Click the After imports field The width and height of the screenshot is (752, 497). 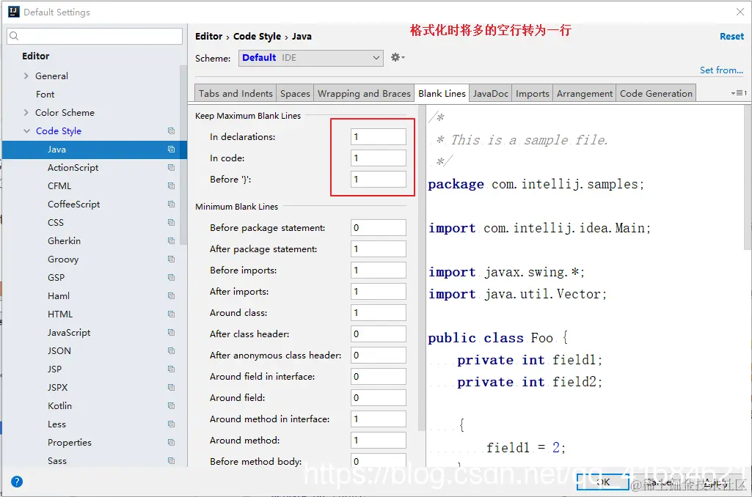point(379,292)
